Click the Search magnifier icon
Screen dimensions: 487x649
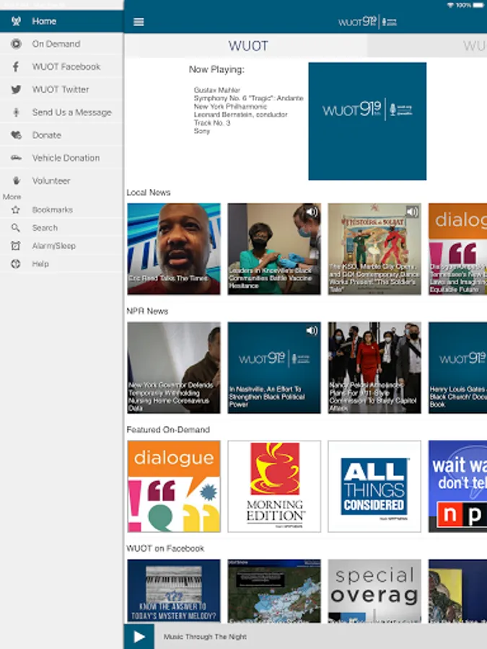pos(16,228)
